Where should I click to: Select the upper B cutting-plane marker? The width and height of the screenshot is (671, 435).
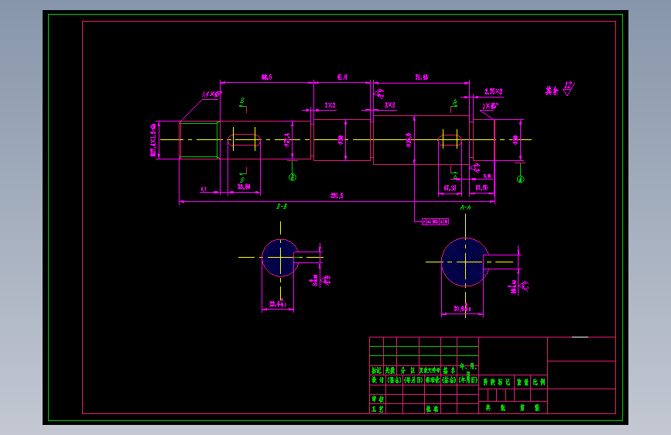(x=243, y=104)
